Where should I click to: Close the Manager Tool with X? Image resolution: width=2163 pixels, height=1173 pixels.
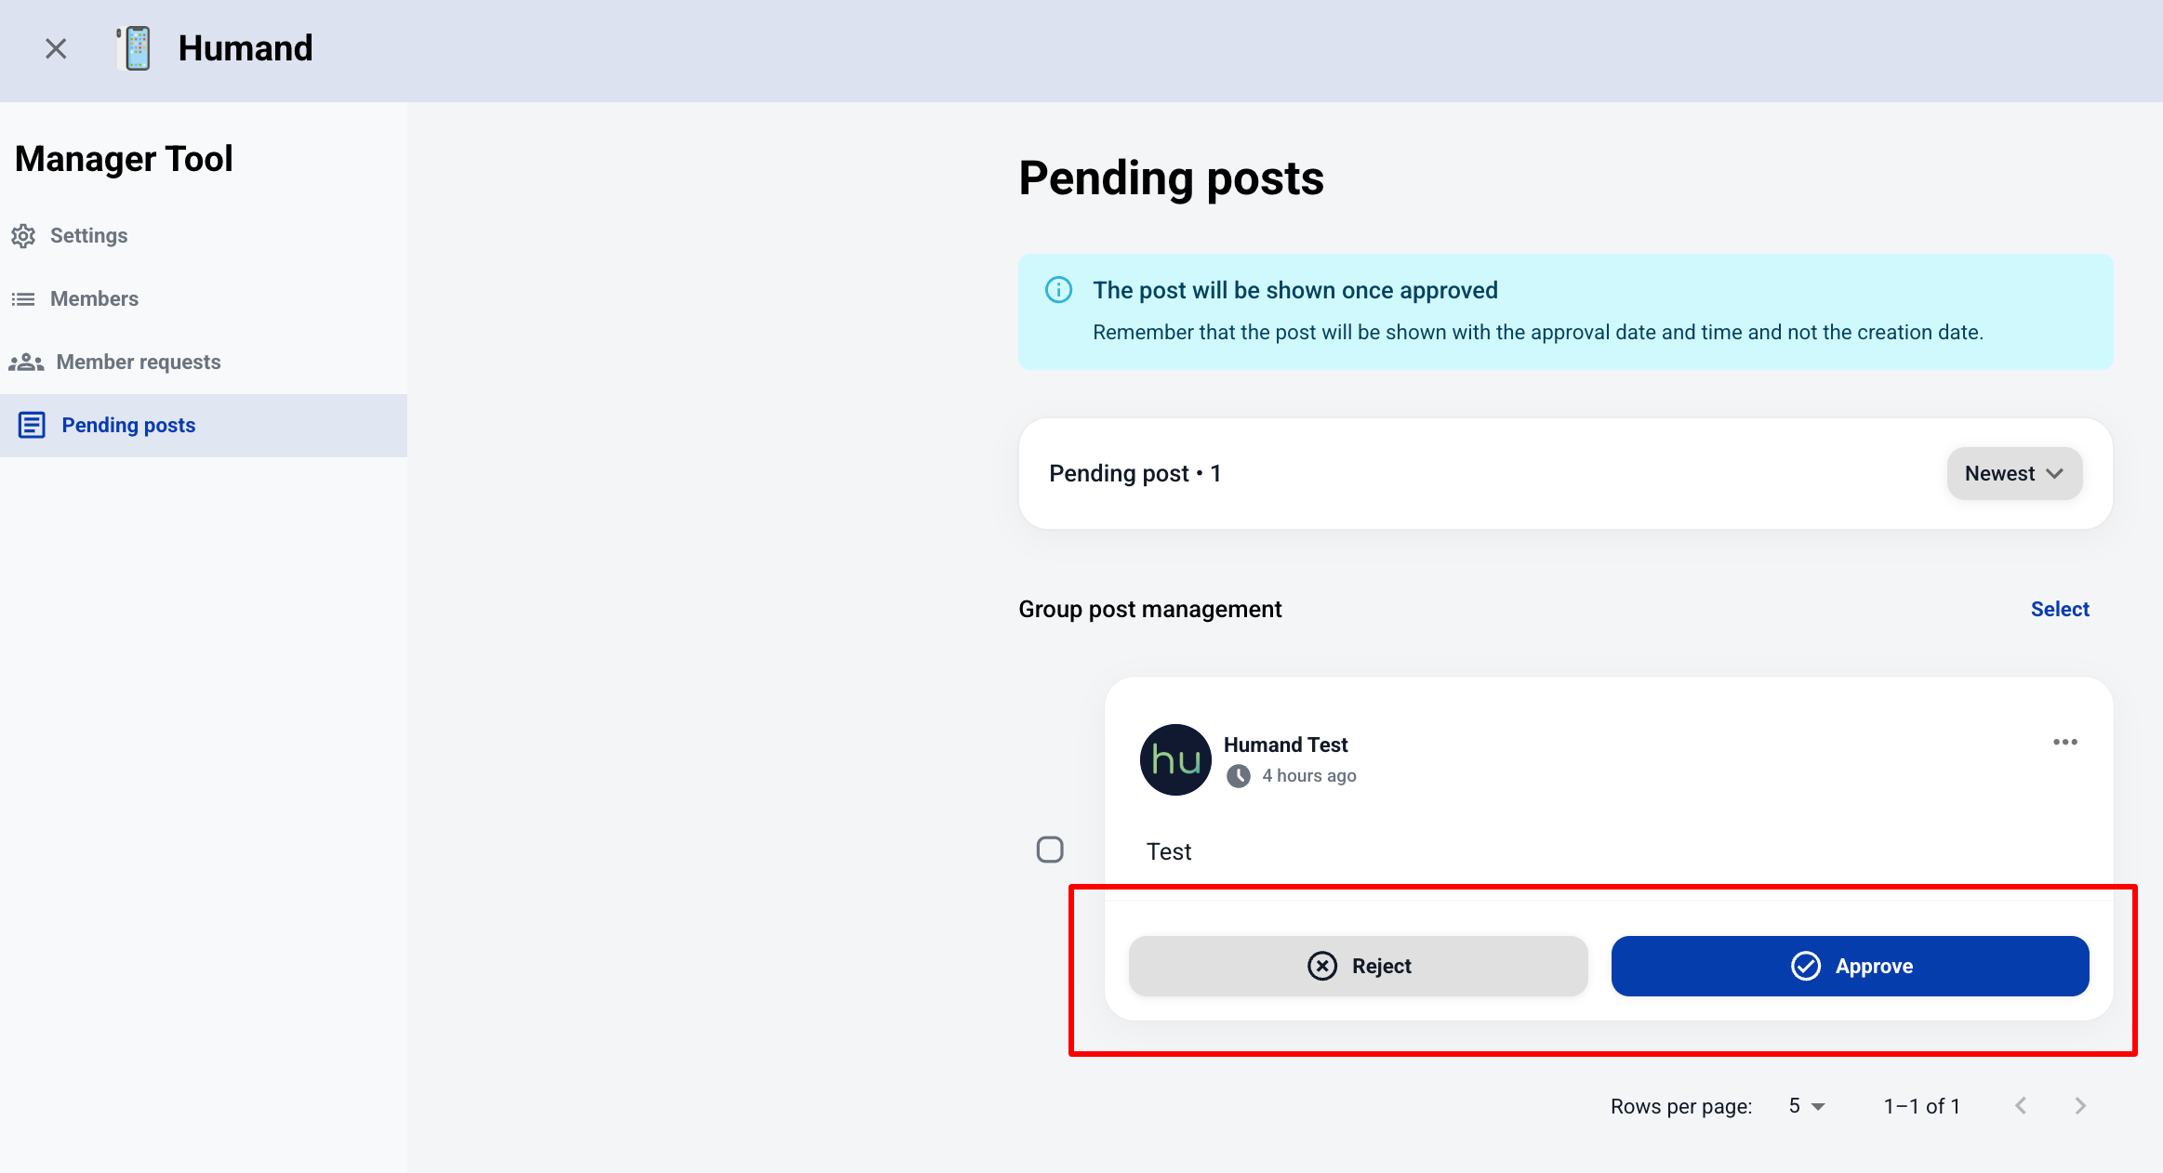click(56, 48)
